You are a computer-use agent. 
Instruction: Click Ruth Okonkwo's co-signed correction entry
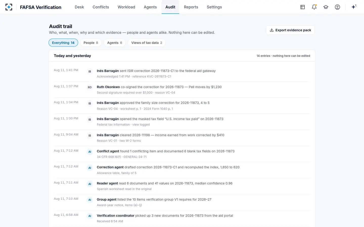182,90
